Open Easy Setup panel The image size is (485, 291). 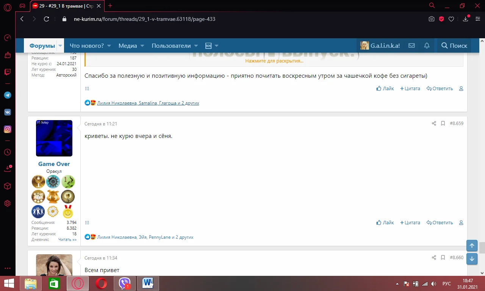[x=478, y=19]
